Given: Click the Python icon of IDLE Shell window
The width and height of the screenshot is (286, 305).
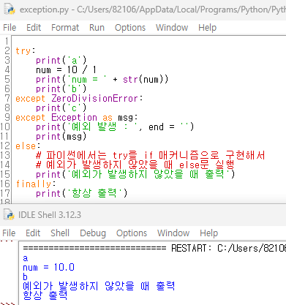Looking at the screenshot, I should pos(9,214).
